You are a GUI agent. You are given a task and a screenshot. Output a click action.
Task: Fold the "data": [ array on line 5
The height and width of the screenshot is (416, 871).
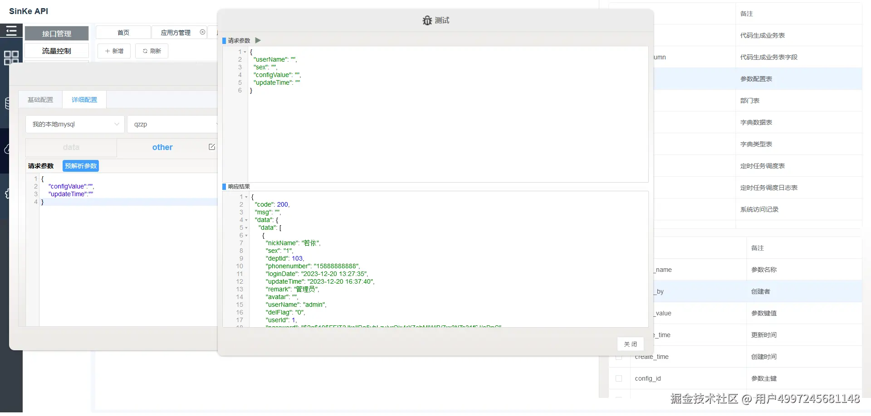click(x=246, y=228)
